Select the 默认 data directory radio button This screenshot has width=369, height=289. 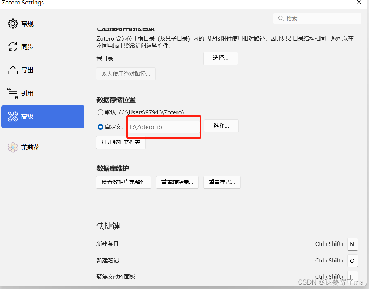(x=101, y=112)
